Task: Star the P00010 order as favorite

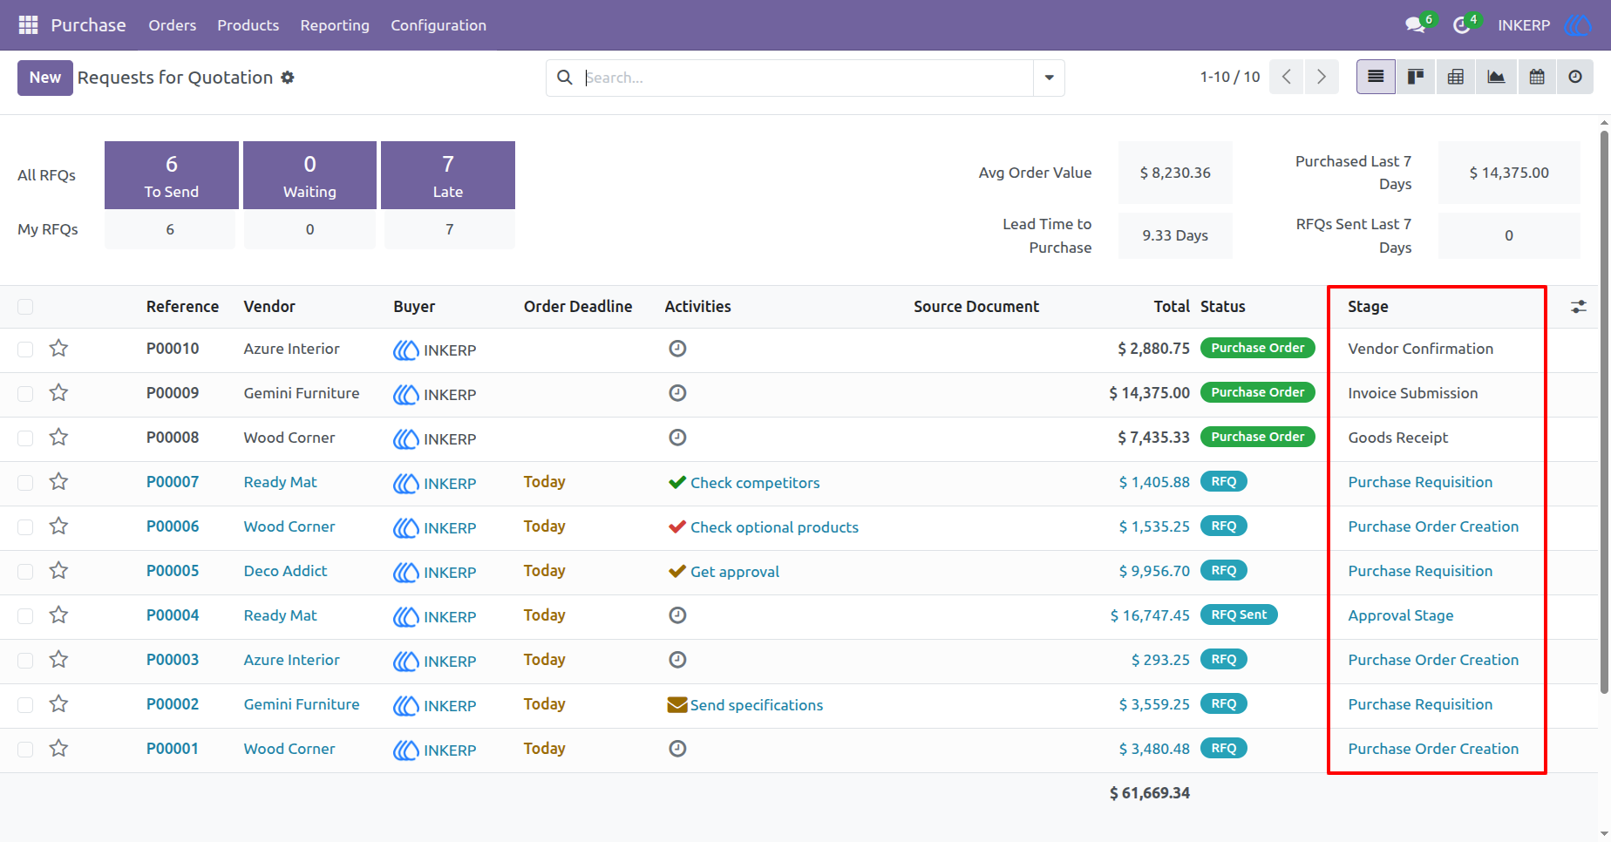Action: (58, 349)
